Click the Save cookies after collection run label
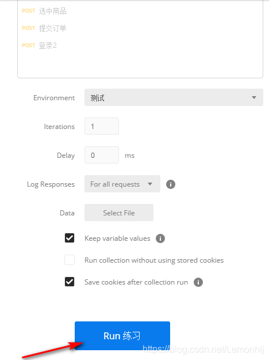Image resolution: width=269 pixels, height=360 pixels. (136, 282)
